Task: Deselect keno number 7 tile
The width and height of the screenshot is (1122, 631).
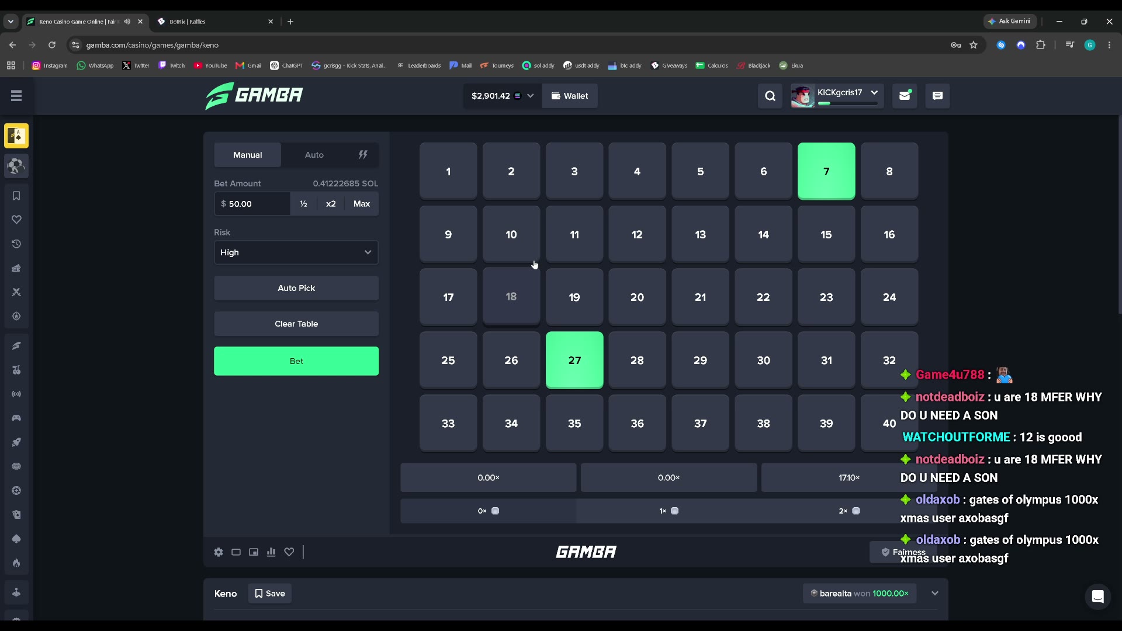Action: [826, 171]
